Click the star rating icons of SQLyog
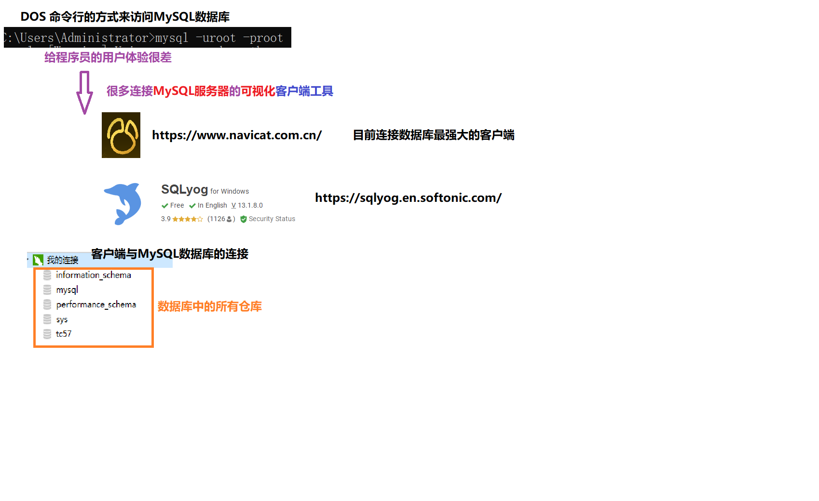Image resolution: width=819 pixels, height=501 pixels. pos(187,219)
